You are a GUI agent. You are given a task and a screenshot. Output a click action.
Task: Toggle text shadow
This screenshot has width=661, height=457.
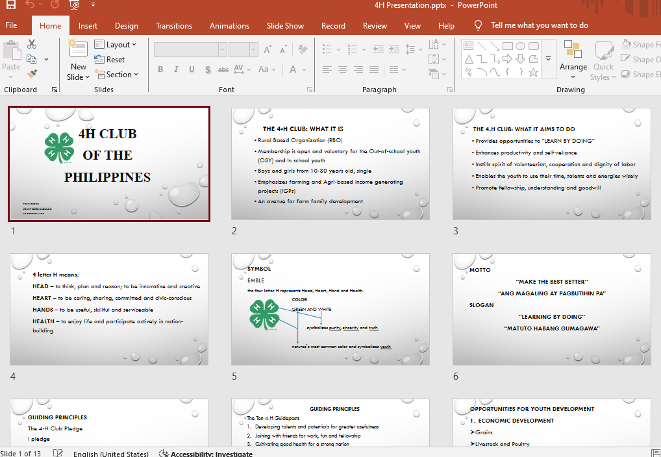pyautogui.click(x=208, y=69)
